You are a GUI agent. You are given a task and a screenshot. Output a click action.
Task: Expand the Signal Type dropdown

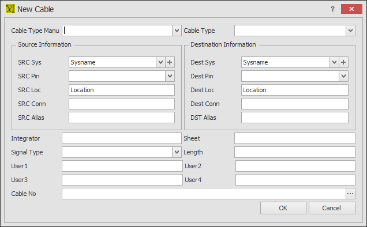tap(177, 152)
